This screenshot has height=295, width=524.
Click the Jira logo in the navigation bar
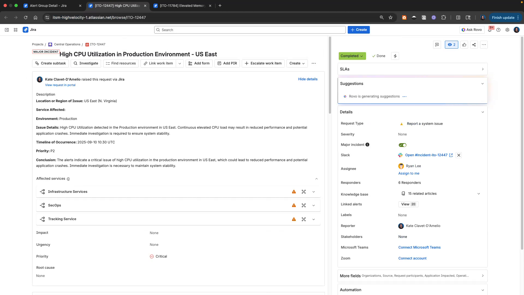click(26, 29)
